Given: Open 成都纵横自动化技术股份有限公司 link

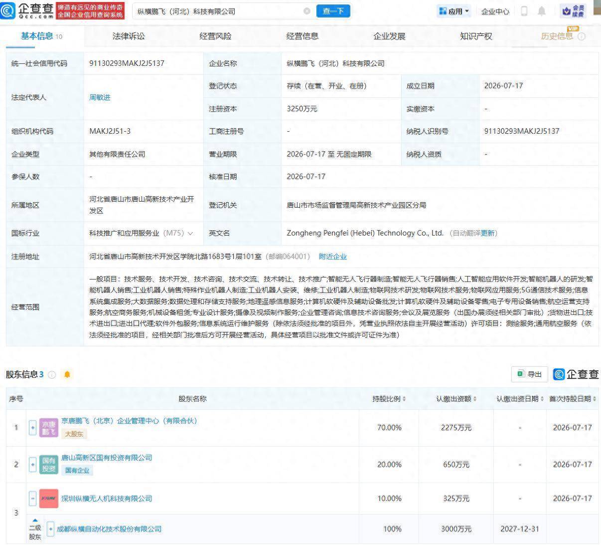Looking at the screenshot, I should 109,529.
